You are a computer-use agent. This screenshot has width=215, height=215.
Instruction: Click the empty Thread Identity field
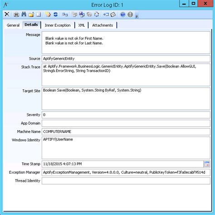[126, 181]
